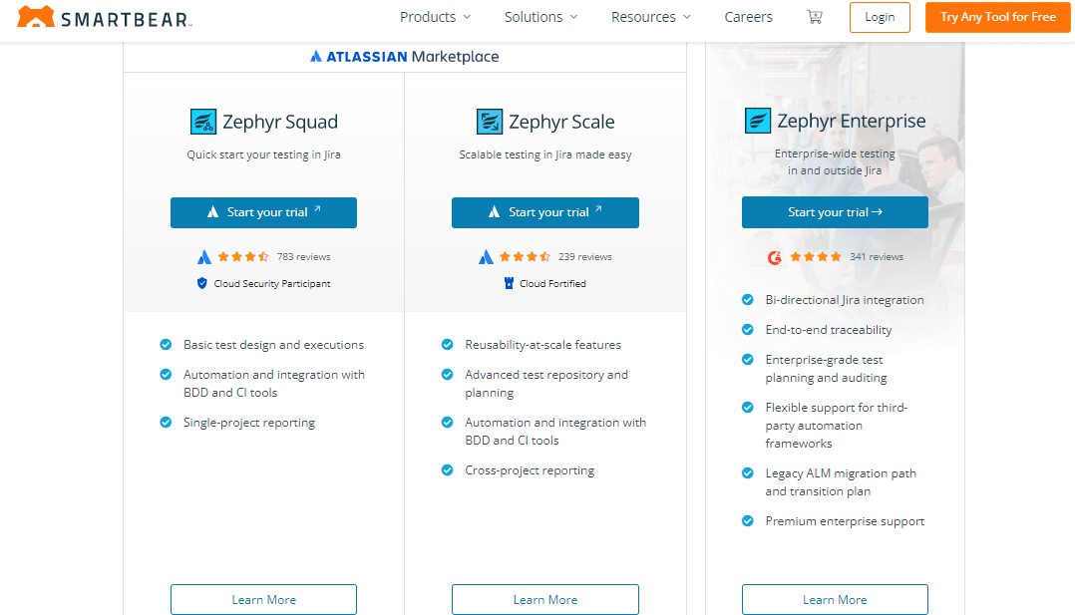This screenshot has height=615, width=1075.
Task: Expand the Solutions dropdown menu
Action: point(540,17)
